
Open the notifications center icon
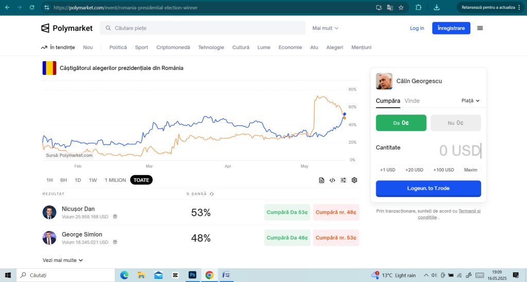coord(516,275)
